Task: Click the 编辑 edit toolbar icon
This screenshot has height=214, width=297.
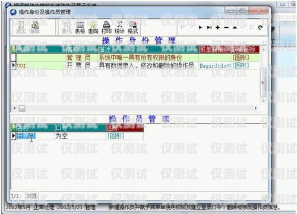Action: point(34,27)
